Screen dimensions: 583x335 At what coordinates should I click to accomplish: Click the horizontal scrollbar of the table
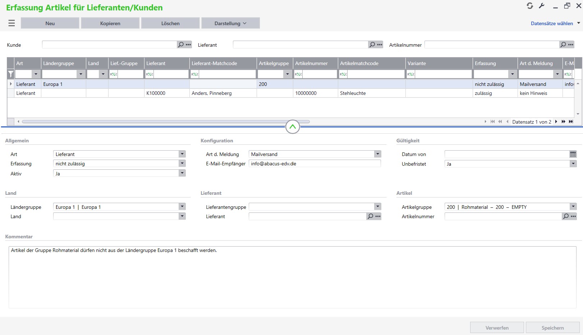165,121
